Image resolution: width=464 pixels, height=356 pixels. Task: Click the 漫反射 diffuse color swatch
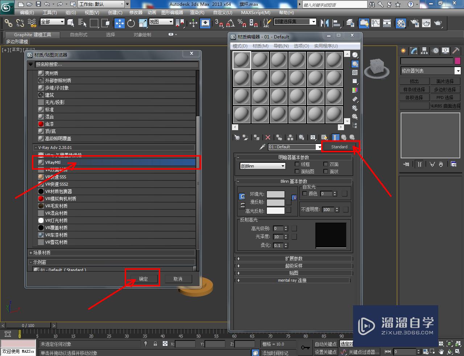[275, 202]
